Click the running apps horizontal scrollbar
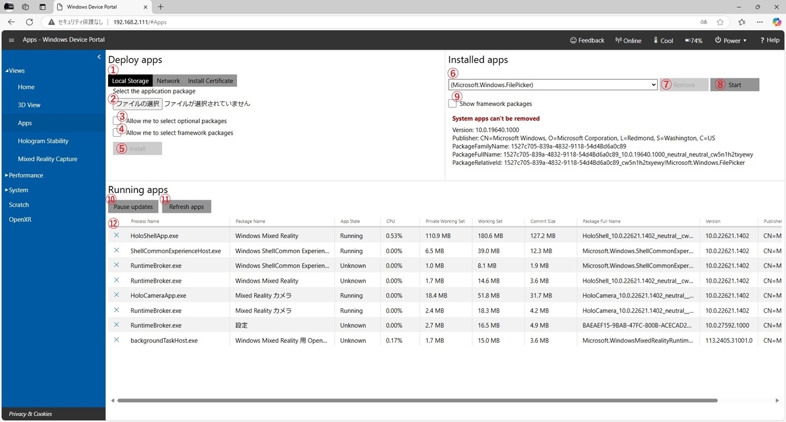 [417, 400]
